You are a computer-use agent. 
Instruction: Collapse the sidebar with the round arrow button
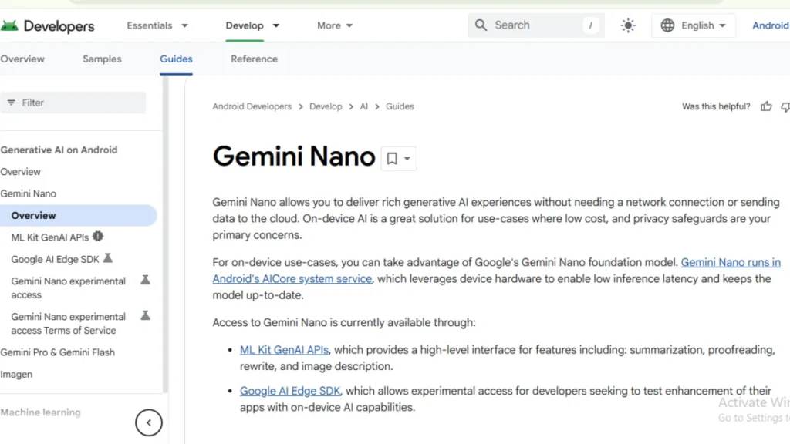point(149,422)
